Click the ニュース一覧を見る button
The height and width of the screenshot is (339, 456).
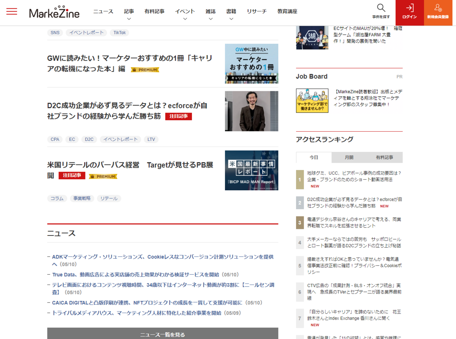click(162, 334)
